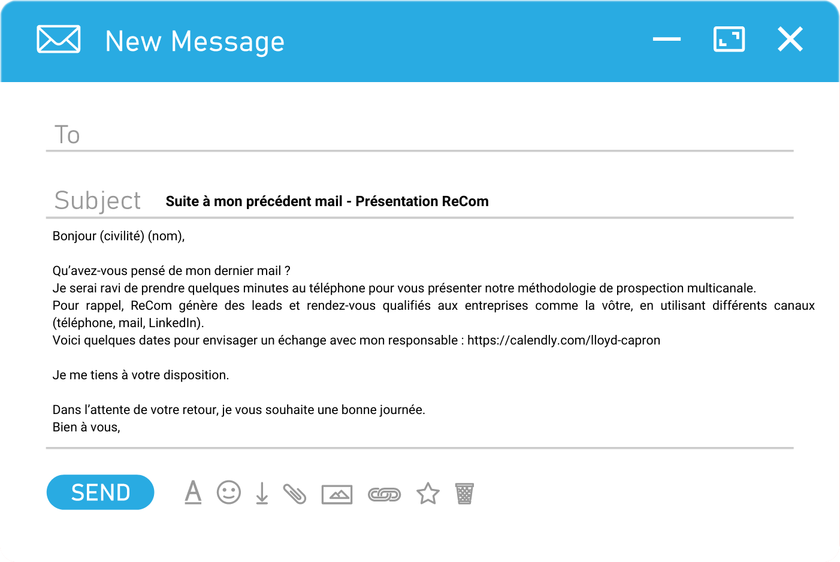The image size is (840, 562).
Task: Insert a hyperlink using the link icon
Action: tap(384, 493)
